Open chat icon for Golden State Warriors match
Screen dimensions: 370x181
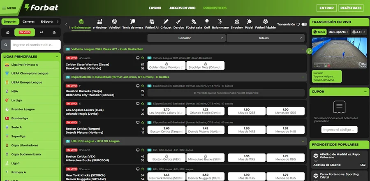click(x=138, y=58)
